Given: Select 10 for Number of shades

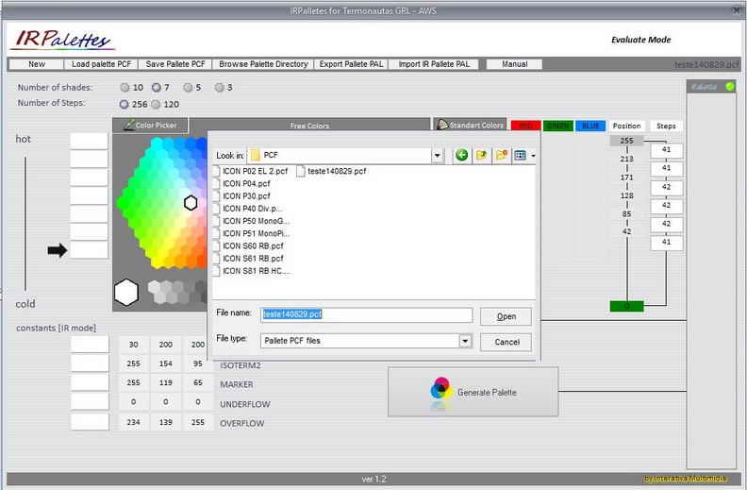Looking at the screenshot, I should [x=124, y=88].
